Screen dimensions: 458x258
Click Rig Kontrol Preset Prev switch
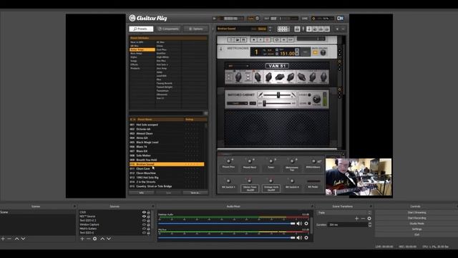pyautogui.click(x=228, y=161)
